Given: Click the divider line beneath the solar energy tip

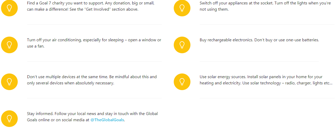Looking at the screenshot, I should [267, 98].
